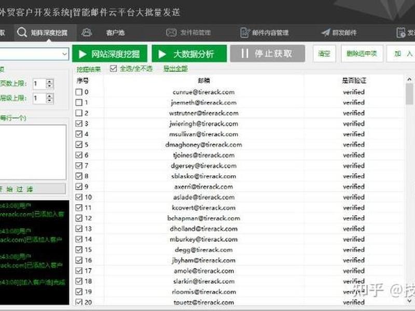Uncheck row 18 slarkin@tirerack.com checkbox
This screenshot has width=415, height=311.
click(79, 281)
